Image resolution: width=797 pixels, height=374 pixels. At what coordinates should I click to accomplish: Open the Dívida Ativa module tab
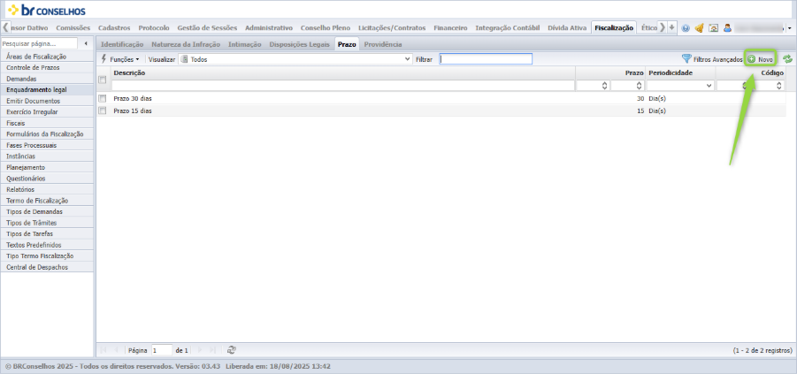[x=567, y=28]
